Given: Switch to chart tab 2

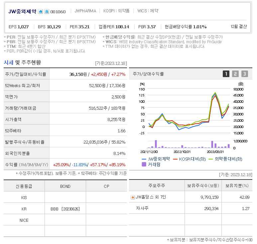Looking at the screenshot, I should pyautogui.click(x=235, y=74).
